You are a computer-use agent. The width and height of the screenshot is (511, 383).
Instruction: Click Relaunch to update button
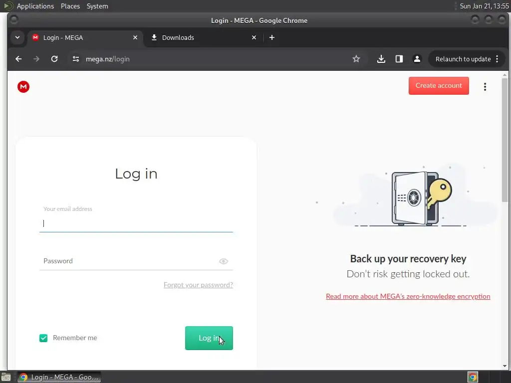(463, 59)
